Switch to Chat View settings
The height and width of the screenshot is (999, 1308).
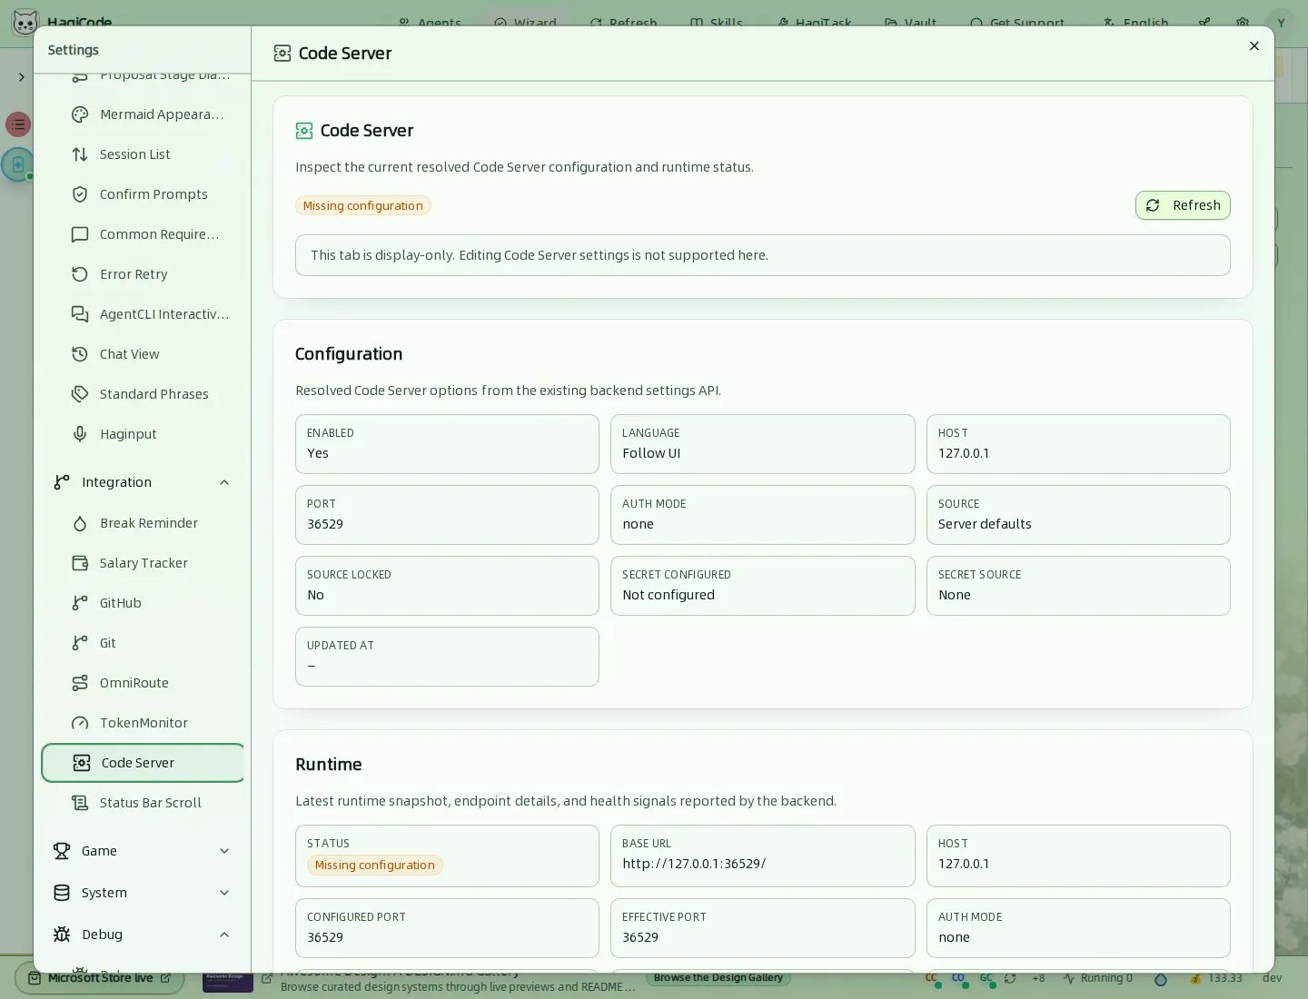click(143, 354)
